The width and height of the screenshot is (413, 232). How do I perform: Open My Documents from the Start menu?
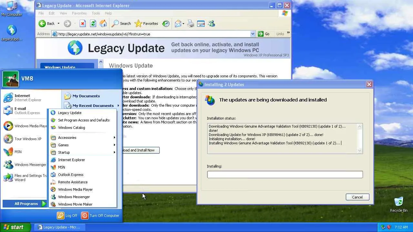[92, 96]
